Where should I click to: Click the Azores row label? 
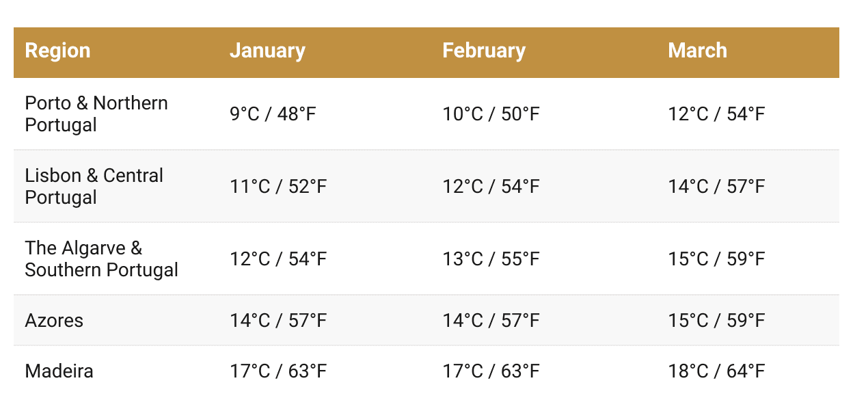point(54,321)
